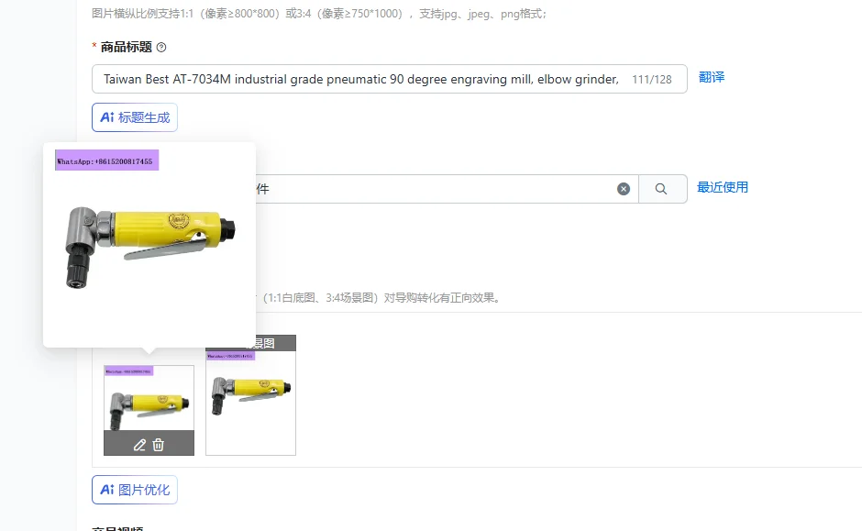Click the 111/128 character counter

tap(652, 80)
